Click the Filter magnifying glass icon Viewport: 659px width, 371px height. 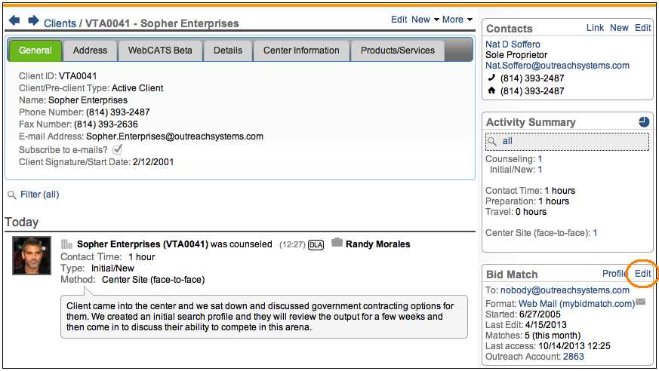[11, 195]
